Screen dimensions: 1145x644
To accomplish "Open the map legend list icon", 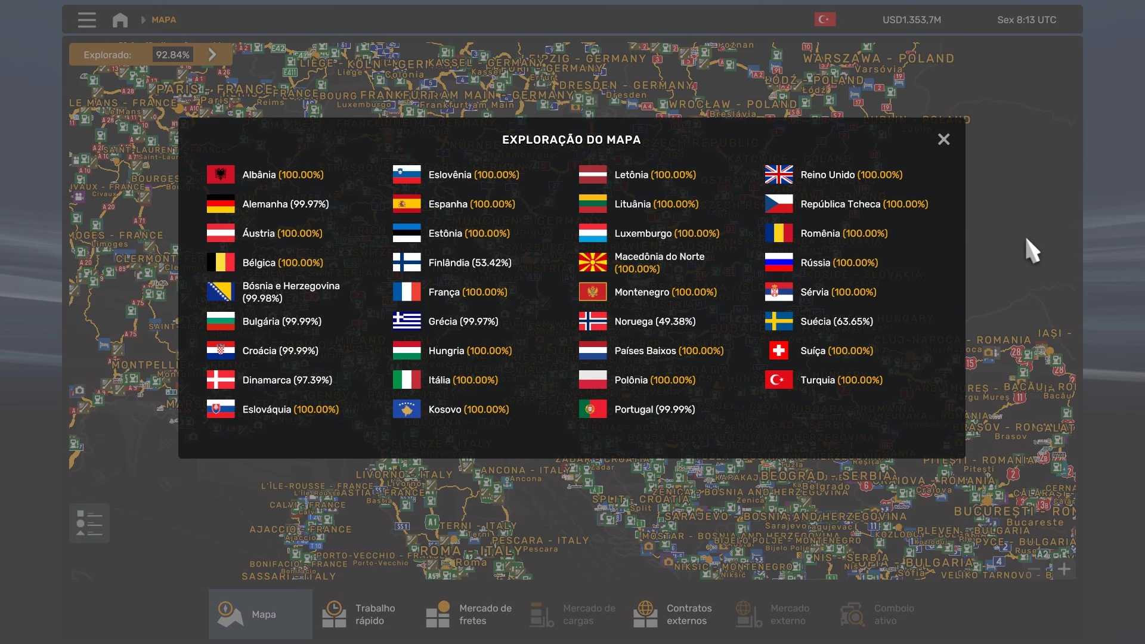I will coord(89,523).
